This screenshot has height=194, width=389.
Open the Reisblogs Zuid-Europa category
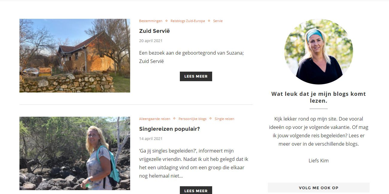click(188, 21)
